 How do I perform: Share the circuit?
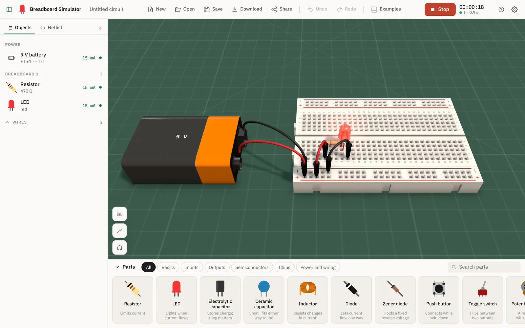(x=282, y=9)
